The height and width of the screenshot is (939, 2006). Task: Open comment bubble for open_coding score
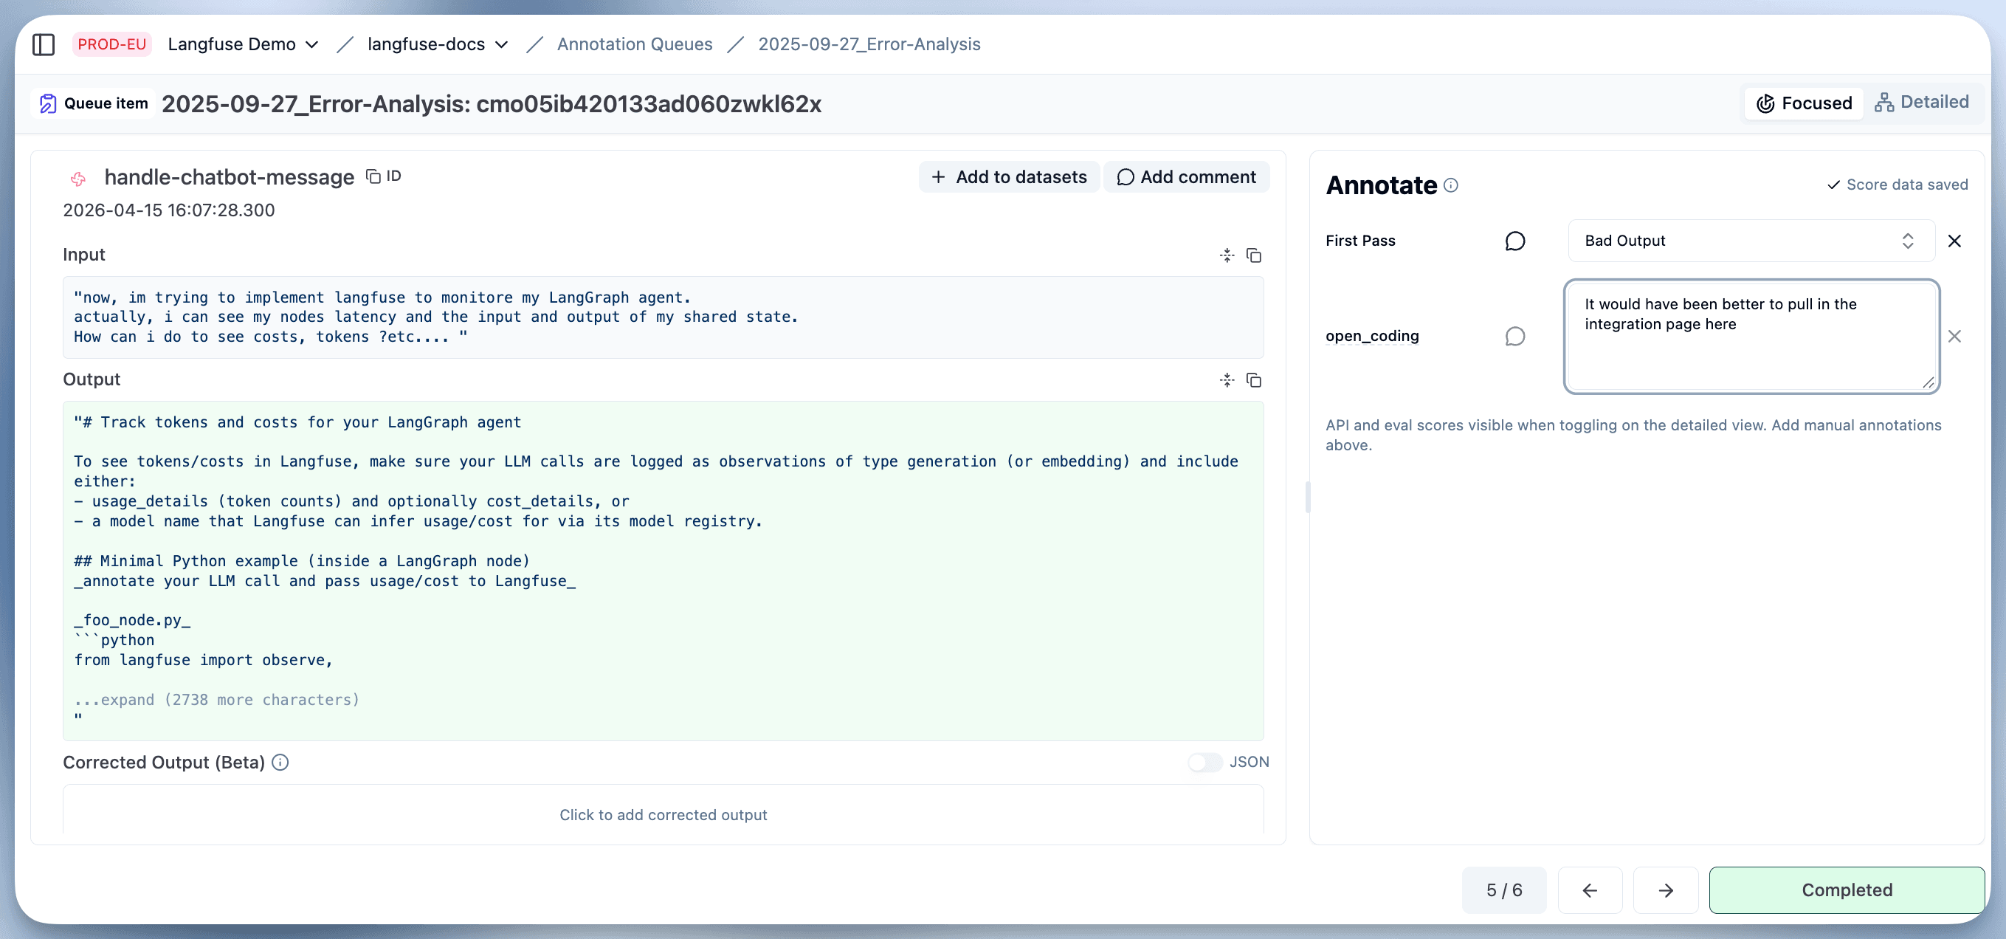(1514, 337)
